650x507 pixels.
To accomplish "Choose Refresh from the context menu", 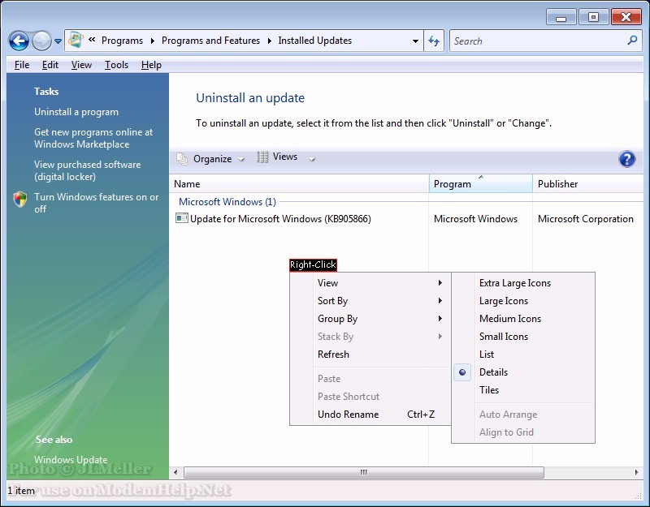I will (x=370, y=354).
